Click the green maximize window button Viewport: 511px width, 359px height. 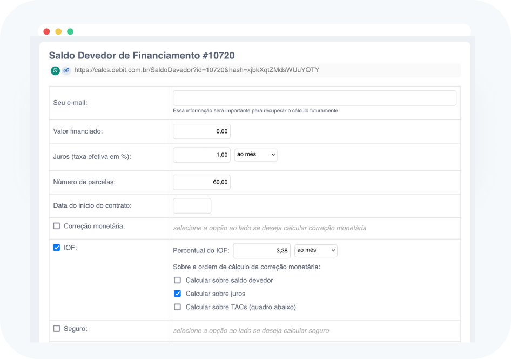click(70, 31)
